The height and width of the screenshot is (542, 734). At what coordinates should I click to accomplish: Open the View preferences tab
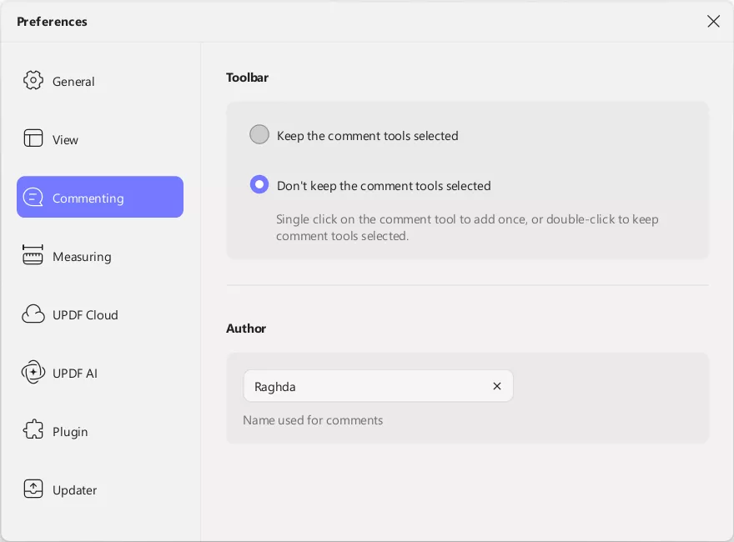[x=65, y=140]
